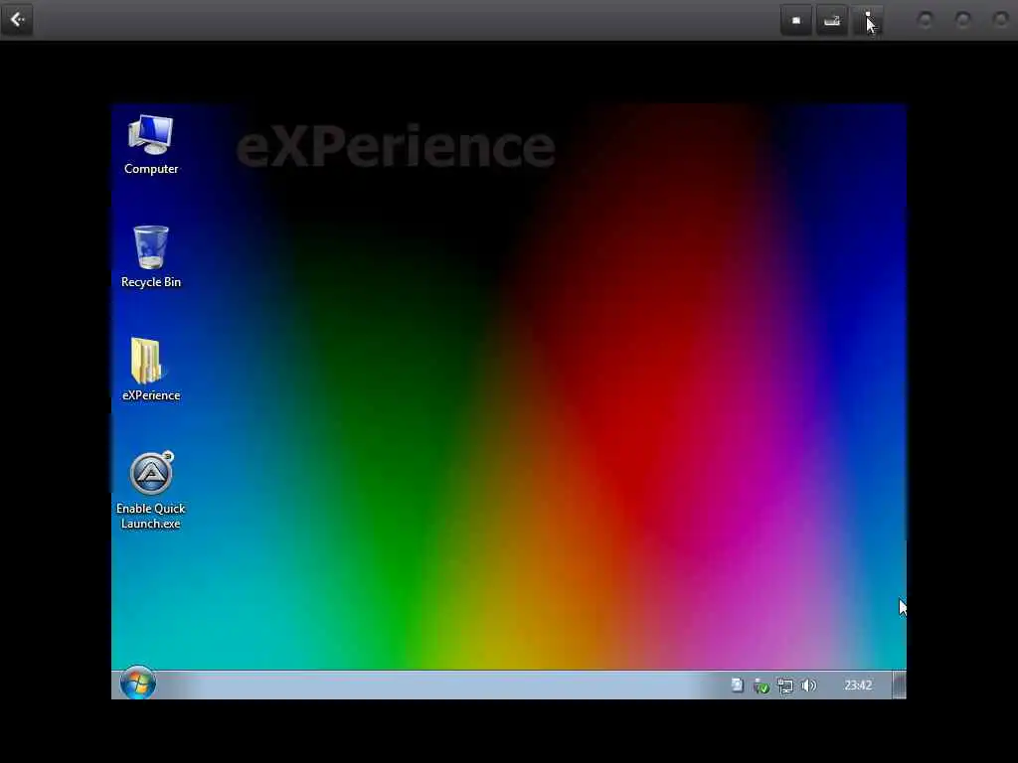This screenshot has height=763, width=1018.
Task: Click the document tray icon in notification area
Action: (x=737, y=686)
